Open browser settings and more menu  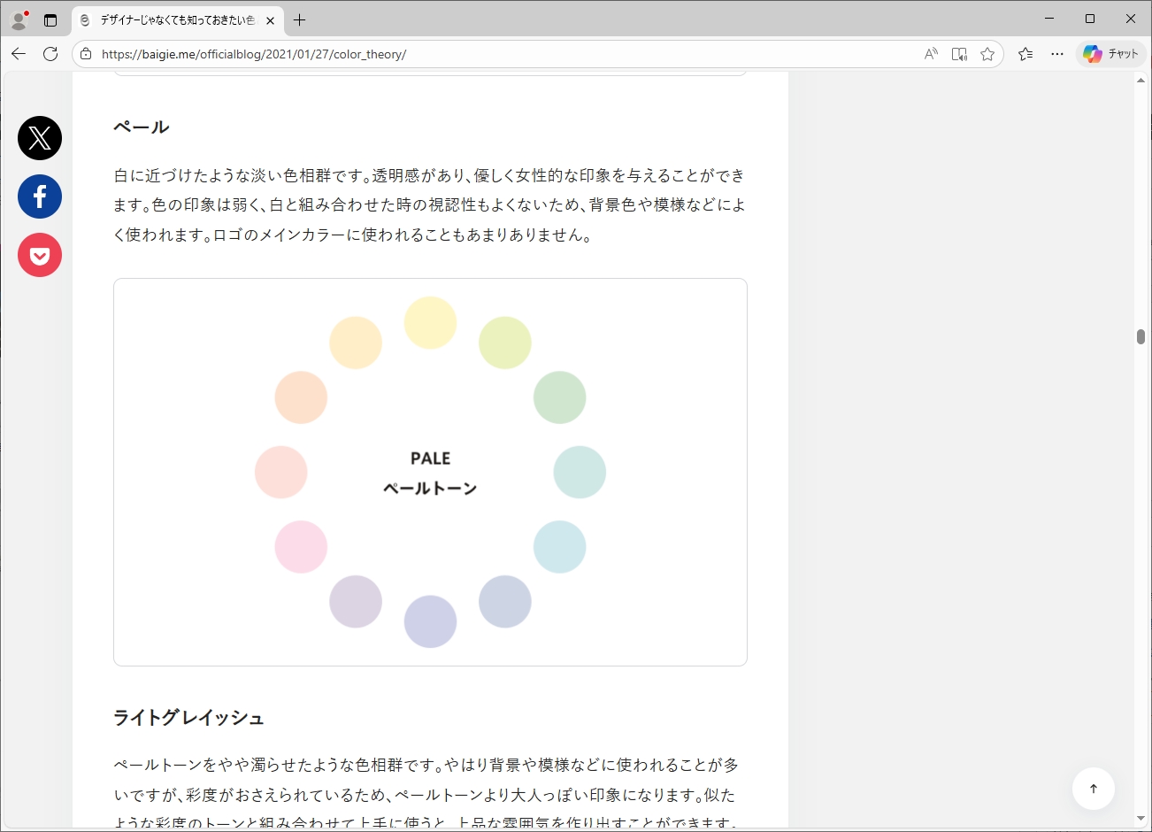tap(1057, 54)
